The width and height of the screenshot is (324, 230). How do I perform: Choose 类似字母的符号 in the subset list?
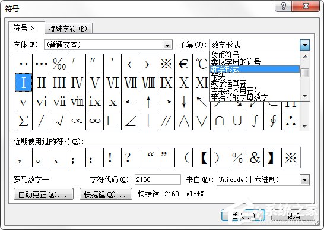tap(255, 62)
